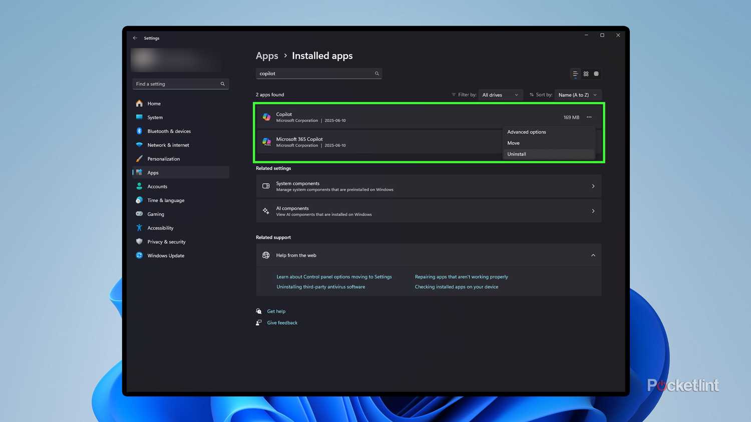This screenshot has width=751, height=422.
Task: Collapse the Help from the web section
Action: pyautogui.click(x=593, y=255)
